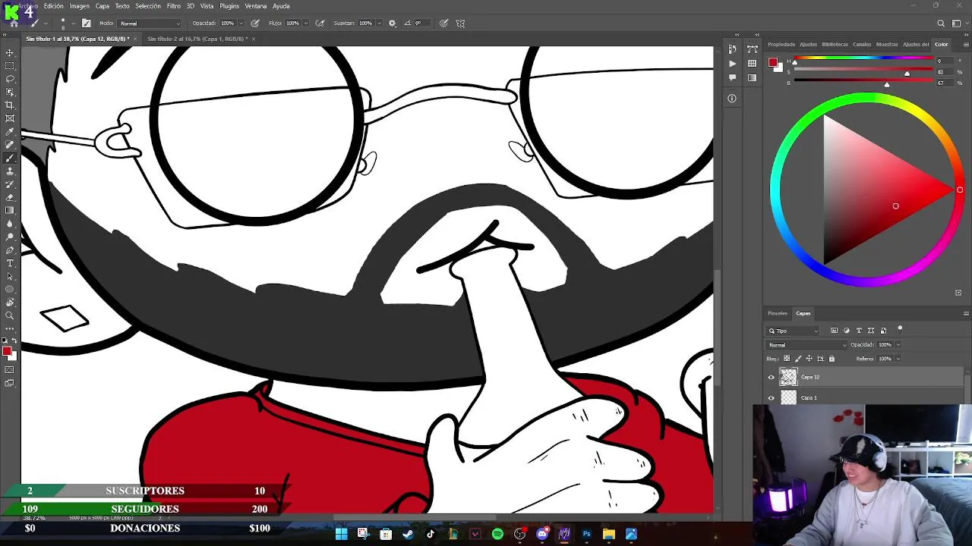Screen dimensions: 972x546
Task: Open the Modo blending mode dropdown
Action: 150,24
